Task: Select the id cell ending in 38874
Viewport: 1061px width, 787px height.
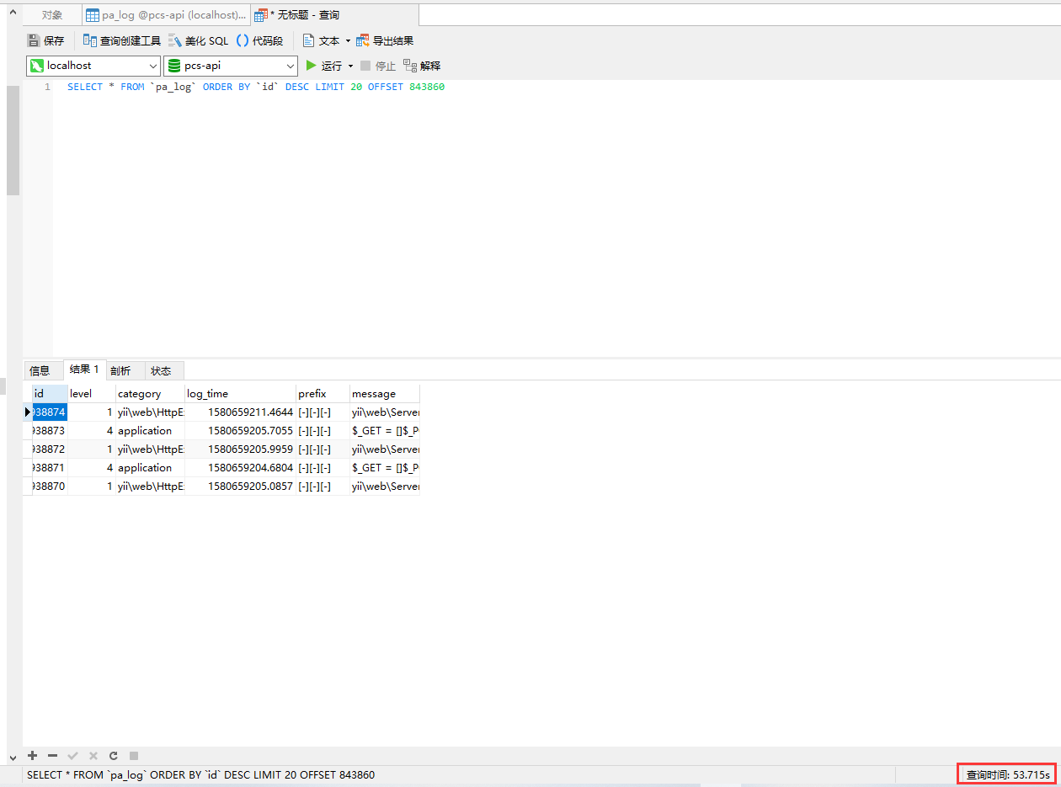Action: pos(50,412)
